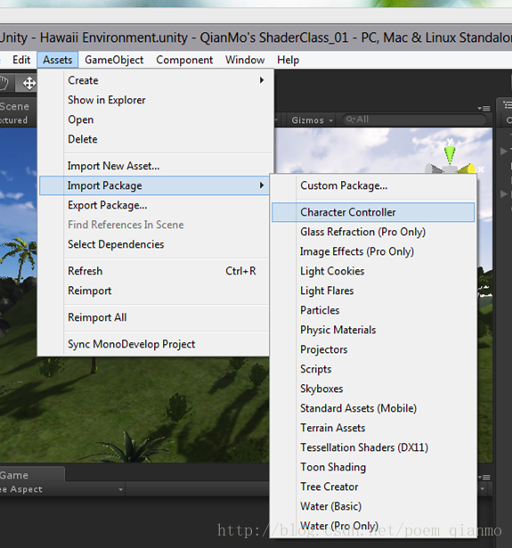Choose Select Dependencies
512x548 pixels.
tap(156, 244)
